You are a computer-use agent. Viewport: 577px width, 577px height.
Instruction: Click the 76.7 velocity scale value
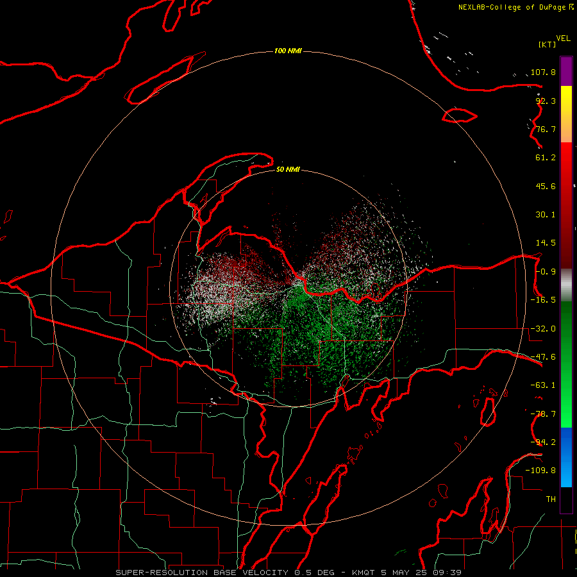[546, 129]
